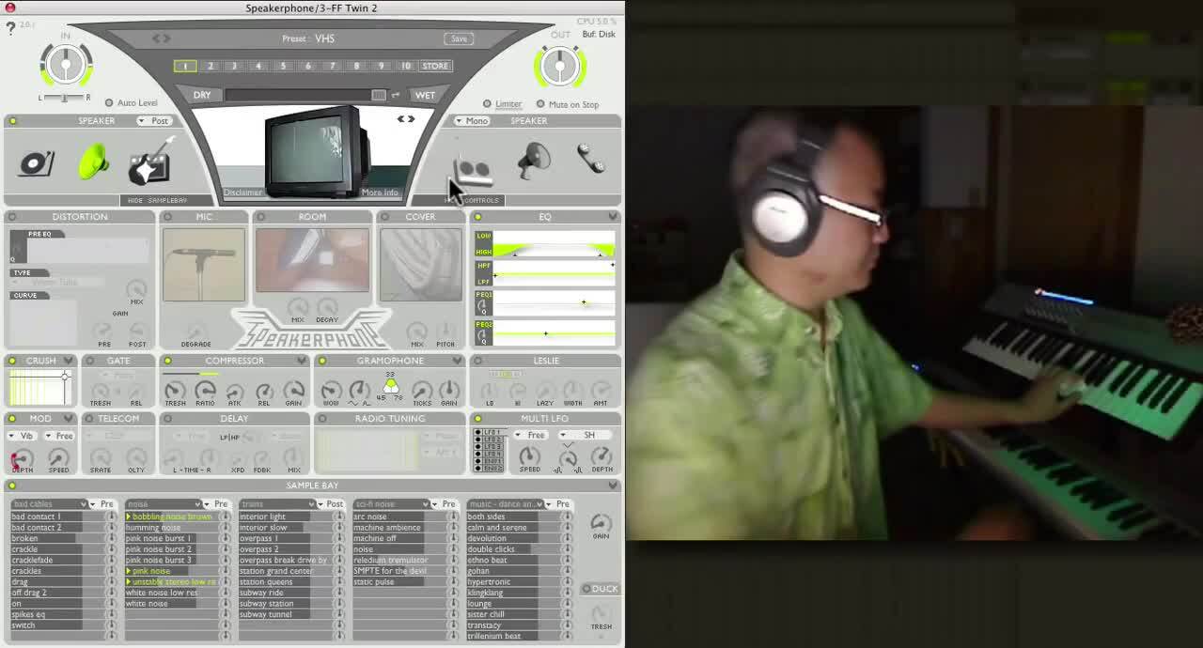Select preset slot 7
Viewport: 1203px width, 648px height.
[332, 66]
